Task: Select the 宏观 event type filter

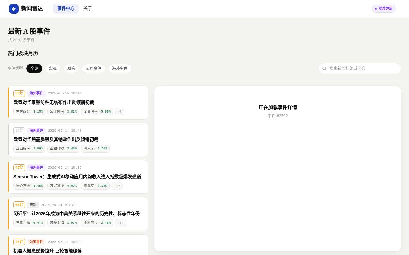Action: [x=53, y=69]
